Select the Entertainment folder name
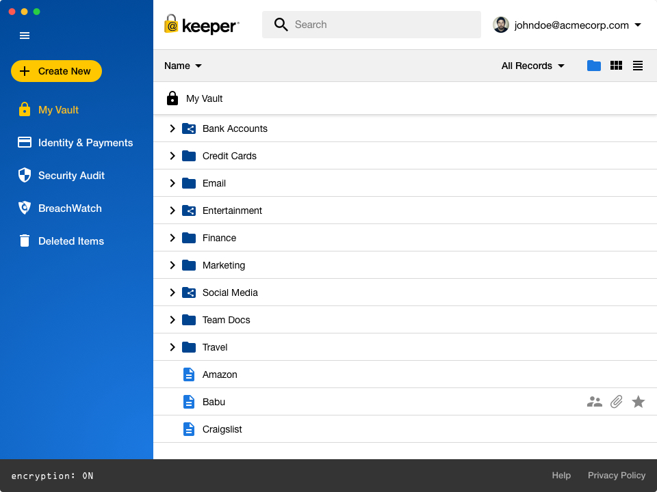Viewport: 657px width, 492px height. click(x=232, y=210)
